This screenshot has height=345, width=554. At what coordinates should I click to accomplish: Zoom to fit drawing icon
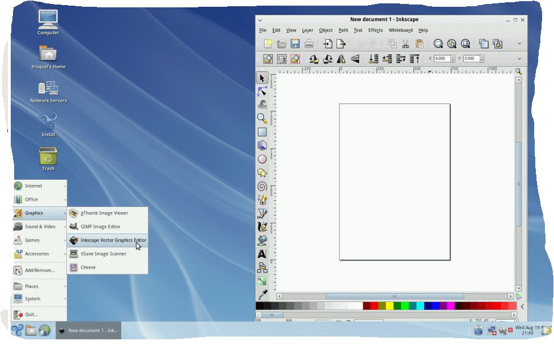[x=451, y=44]
